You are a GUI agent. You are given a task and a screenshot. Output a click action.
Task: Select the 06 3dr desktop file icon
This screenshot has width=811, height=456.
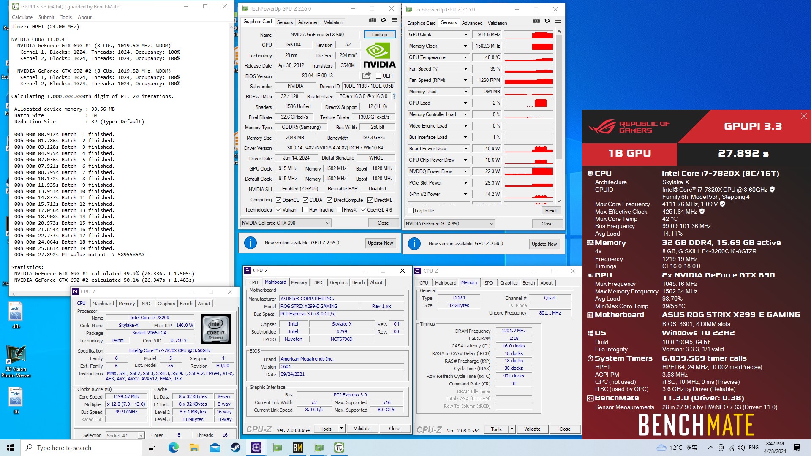click(16, 401)
